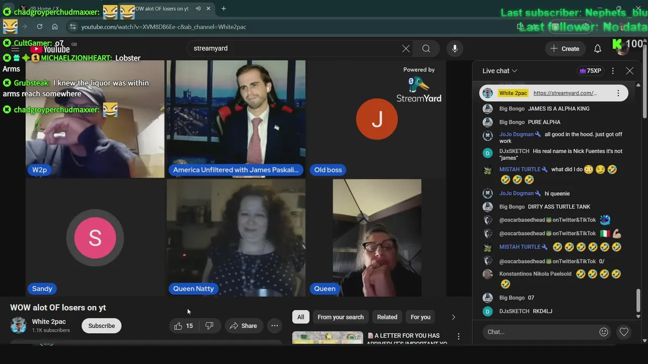
Task: Open the 75XP badge
Action: [590, 71]
